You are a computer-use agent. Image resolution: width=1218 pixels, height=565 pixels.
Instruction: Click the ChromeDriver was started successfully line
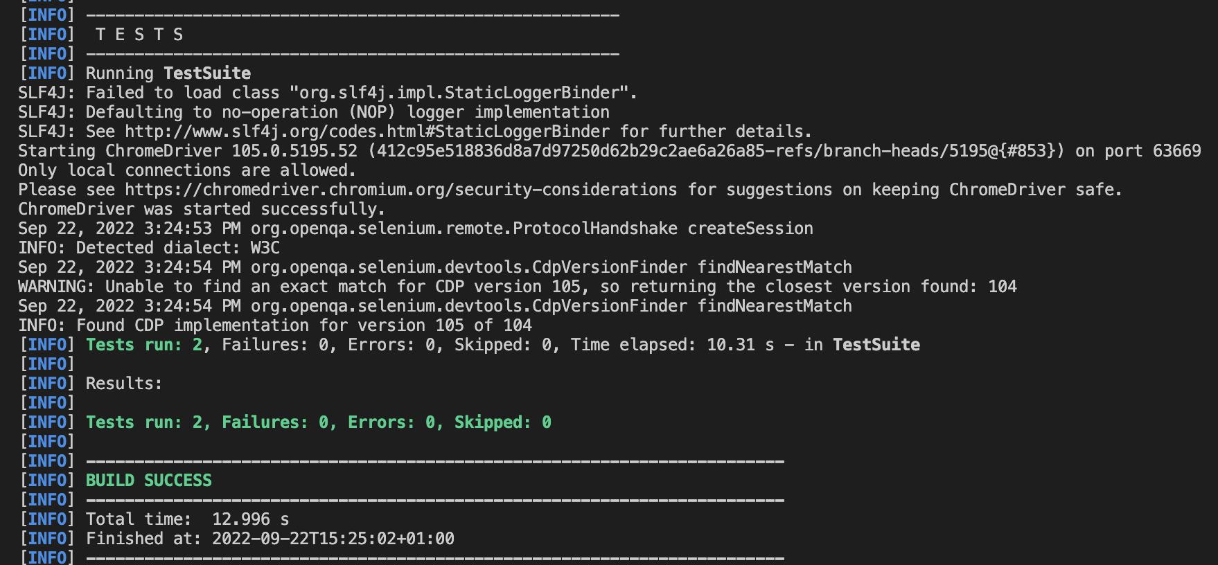click(x=202, y=209)
